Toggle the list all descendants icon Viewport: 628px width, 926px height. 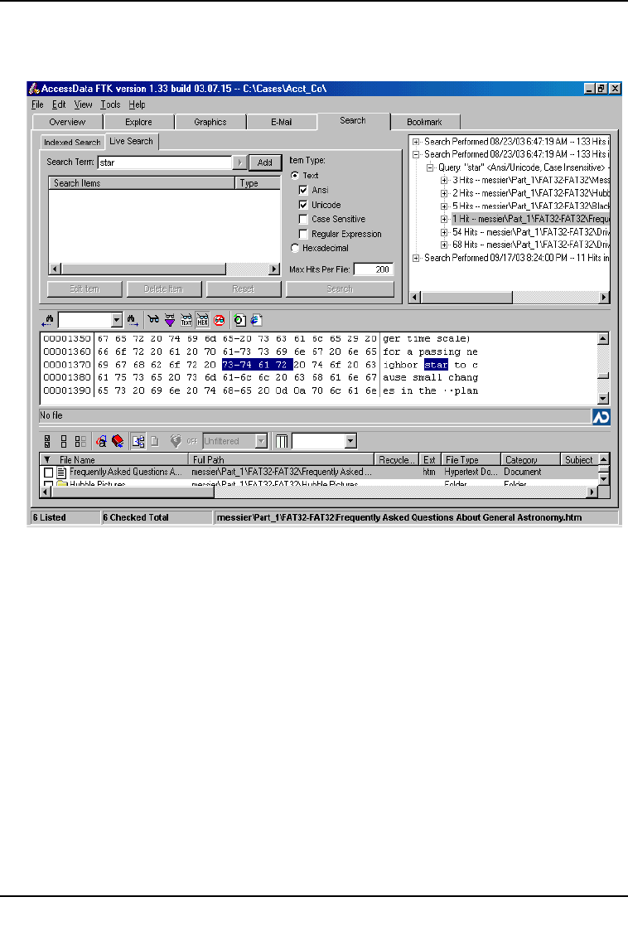(138, 441)
